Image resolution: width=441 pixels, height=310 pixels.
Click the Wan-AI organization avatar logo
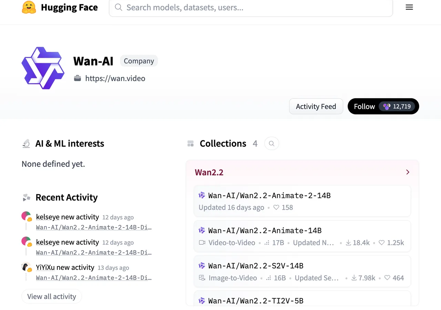43,68
